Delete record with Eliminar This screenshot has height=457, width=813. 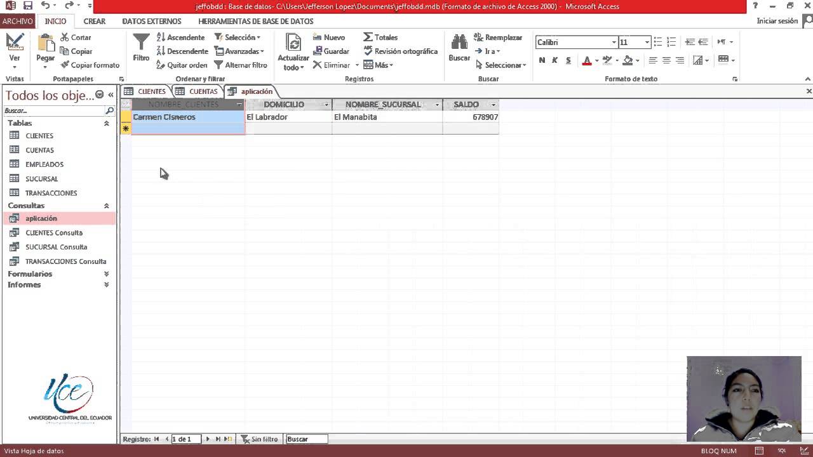click(331, 65)
